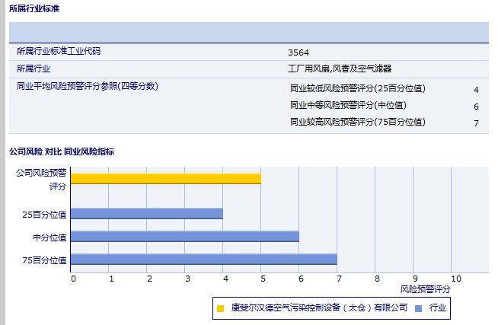Click the 所属行业标准工业代码 row label

tap(59, 52)
